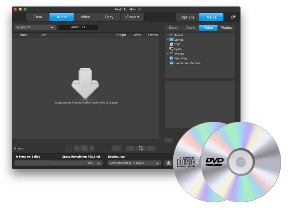Click the yellow minimize window button

(x=20, y=9)
